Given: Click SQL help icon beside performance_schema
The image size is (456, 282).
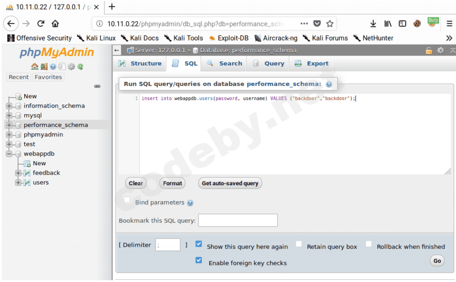Looking at the screenshot, I should [329, 84].
